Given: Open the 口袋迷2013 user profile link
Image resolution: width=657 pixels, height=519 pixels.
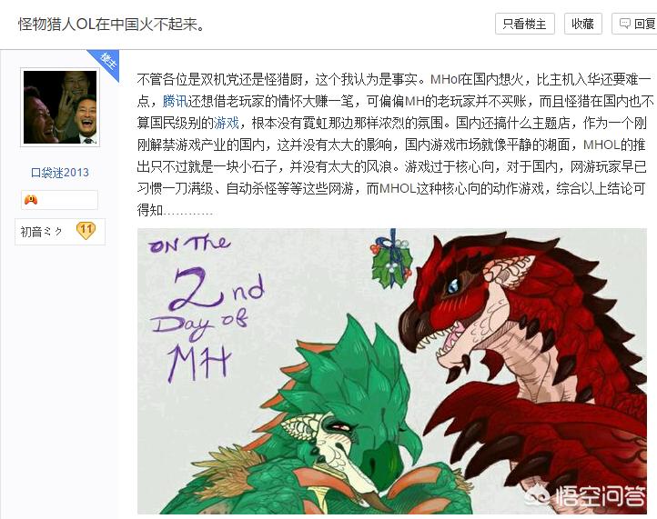Looking at the screenshot, I should pos(60,173).
